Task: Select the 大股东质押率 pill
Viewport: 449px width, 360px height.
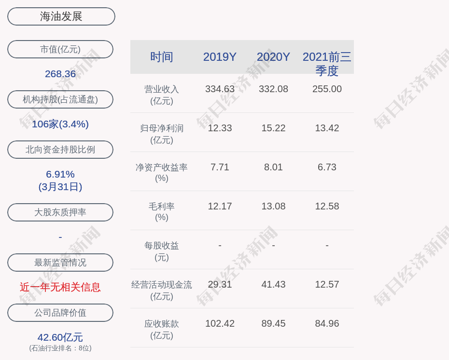Action: coord(60,212)
